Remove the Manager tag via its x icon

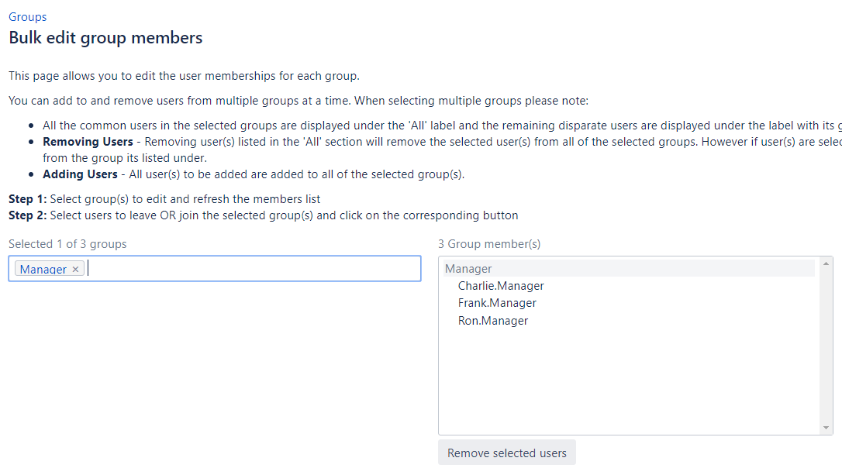[75, 270]
